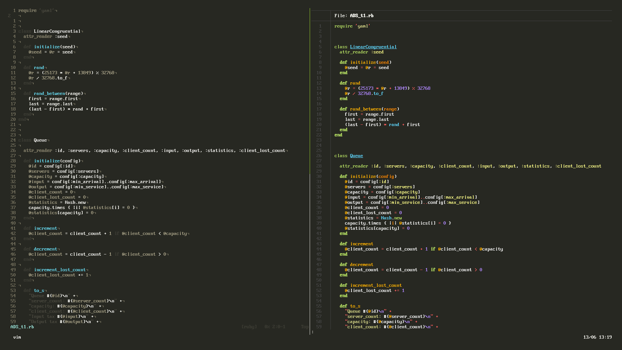Open the LinearCongruential class link
Image resolution: width=622 pixels, height=350 pixels.
click(373, 47)
